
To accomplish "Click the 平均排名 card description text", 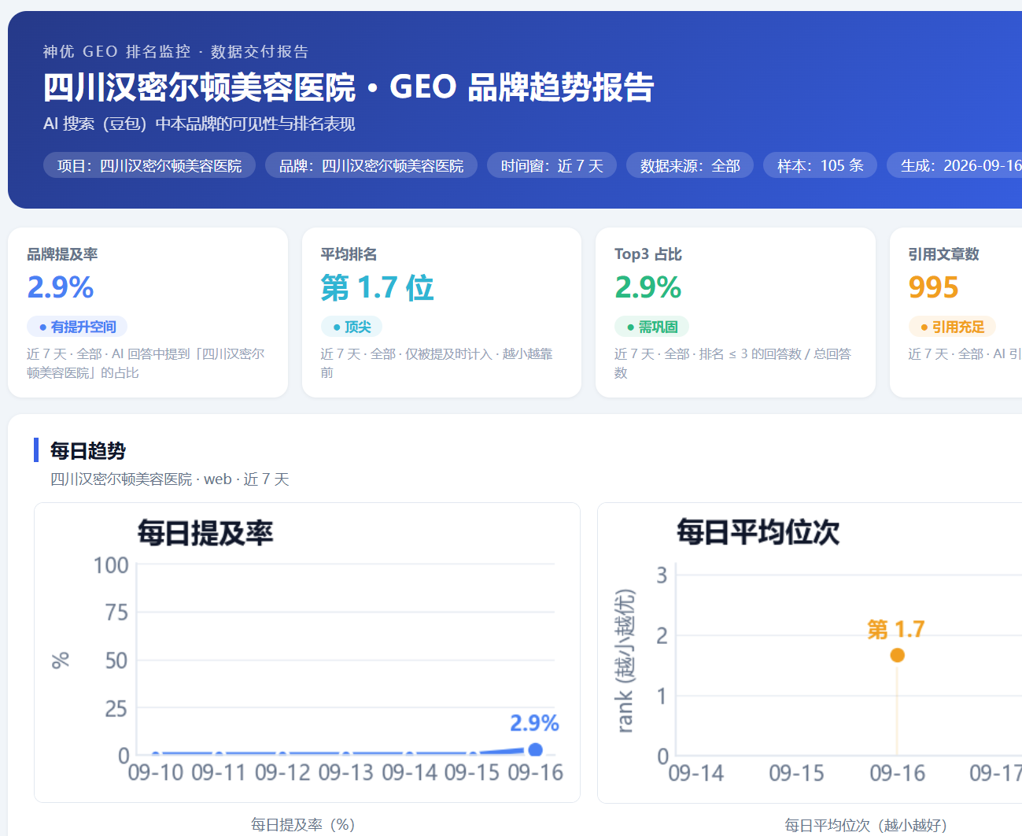I will 437,363.
